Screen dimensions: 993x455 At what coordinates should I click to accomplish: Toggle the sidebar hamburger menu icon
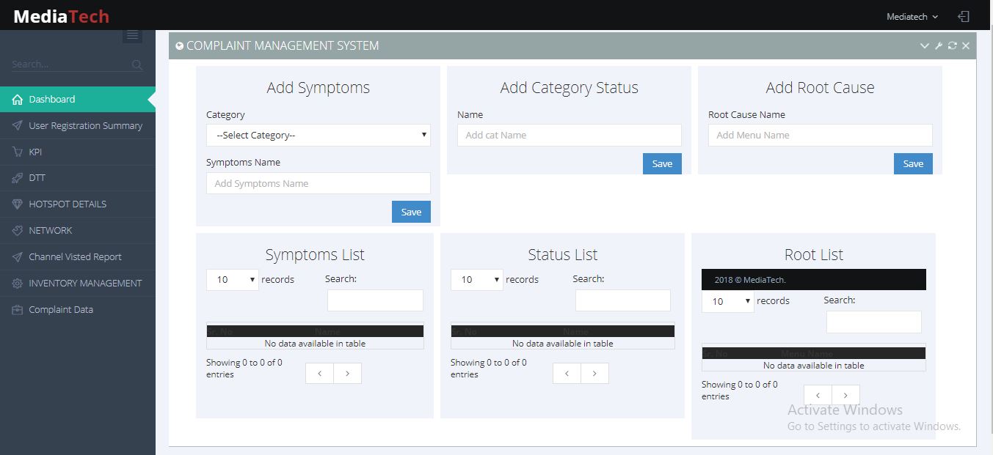(x=132, y=35)
